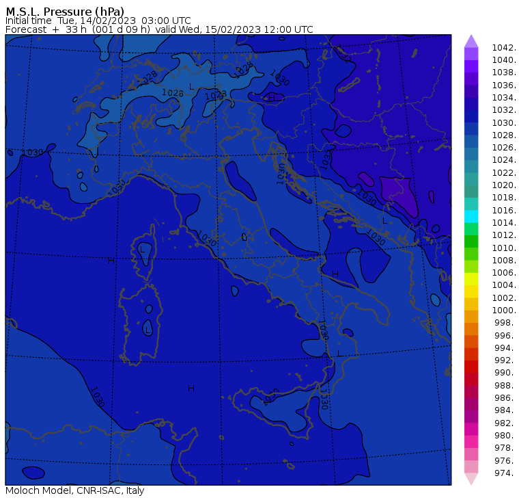Click the '996.' legend label
The width and height of the screenshot is (519, 500).
click(505, 336)
